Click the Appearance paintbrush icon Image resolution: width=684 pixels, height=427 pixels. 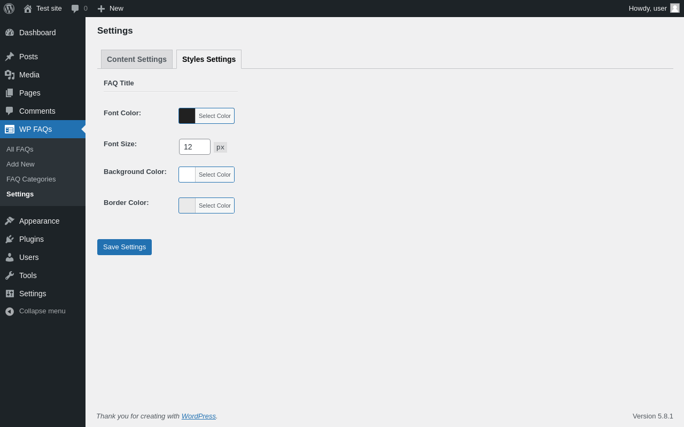click(x=10, y=221)
